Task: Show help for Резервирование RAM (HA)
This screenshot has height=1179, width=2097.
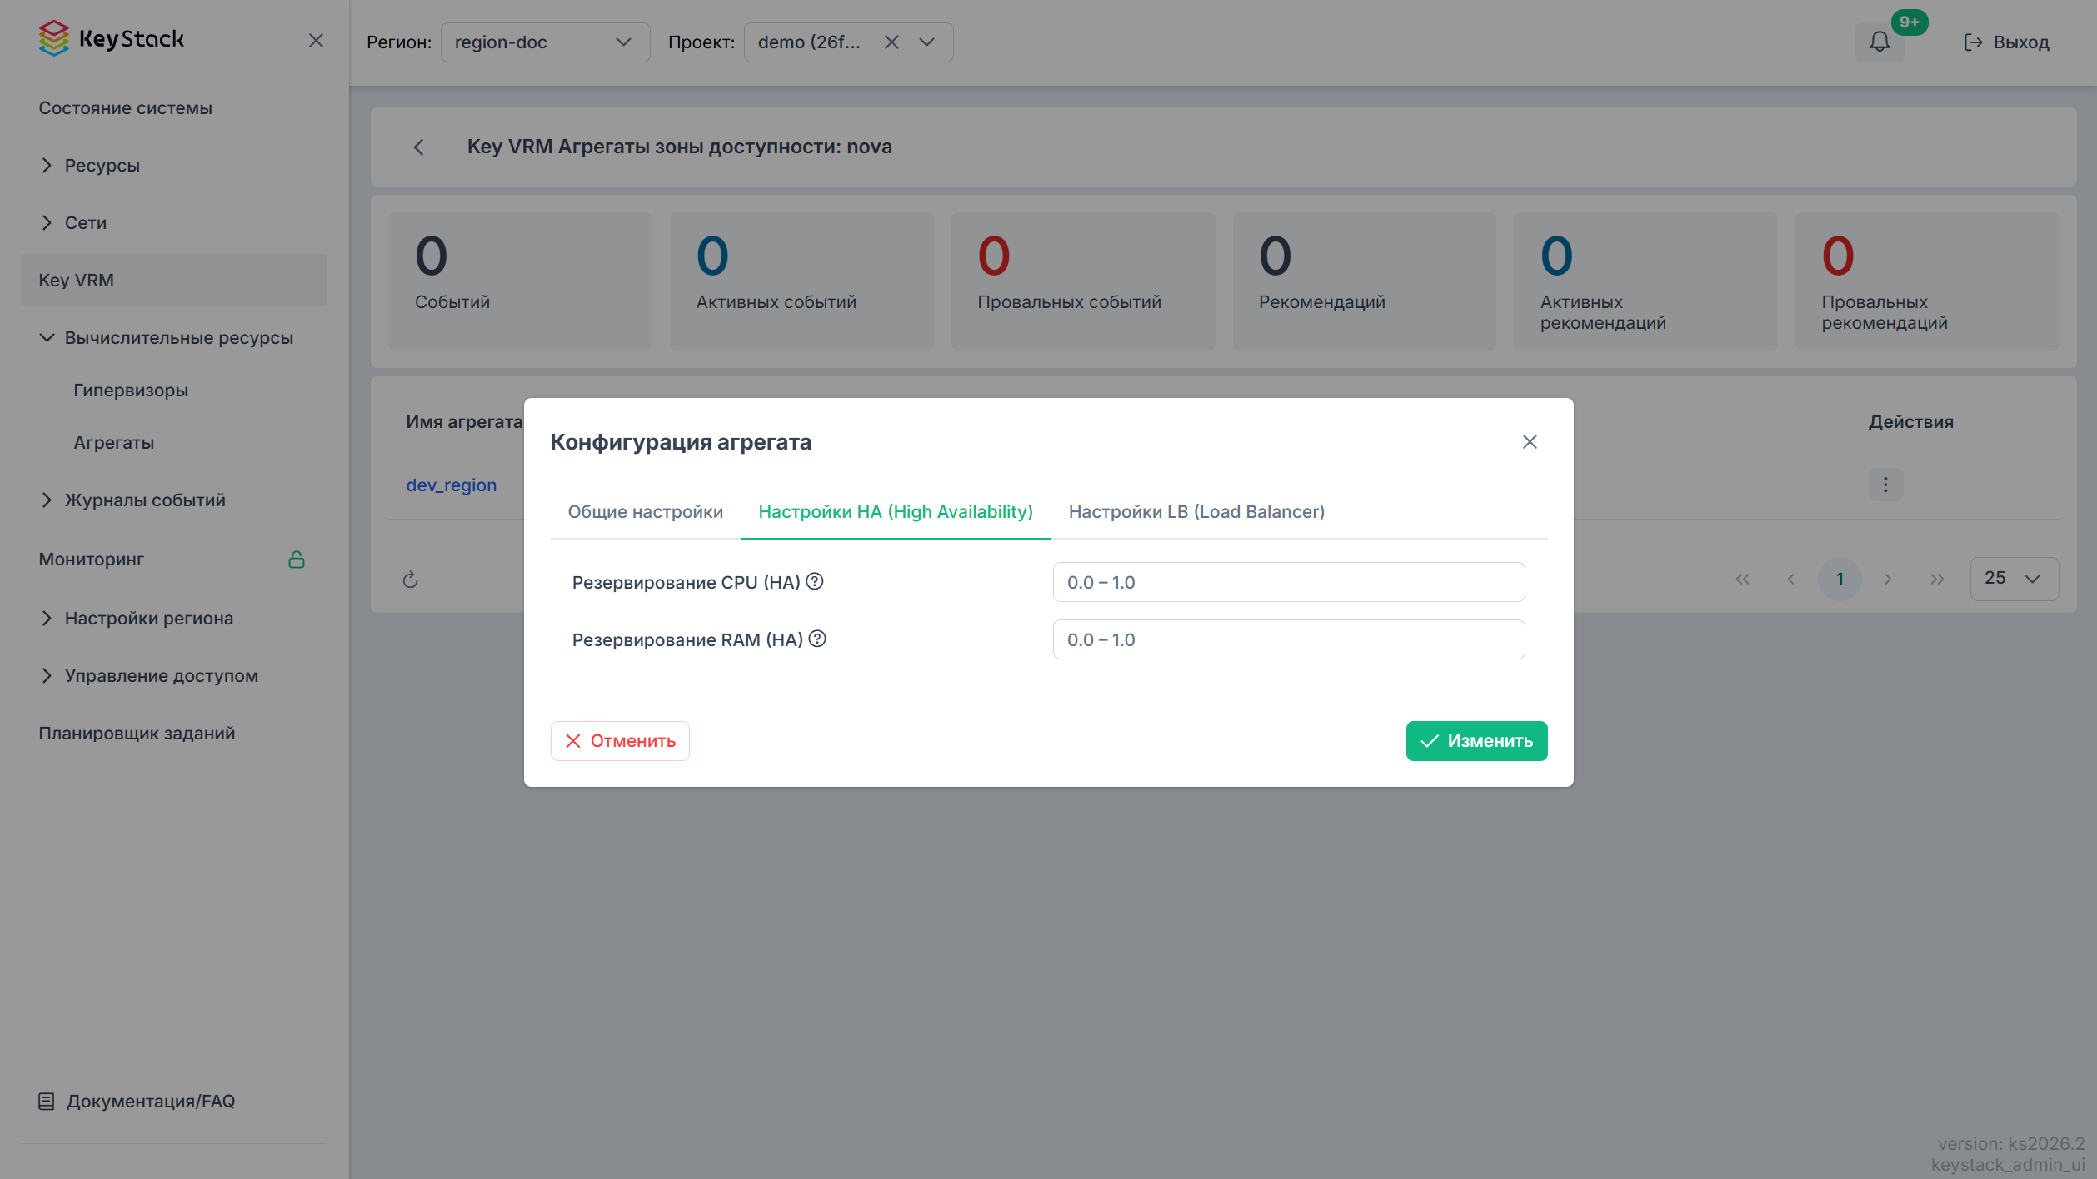Action: pyautogui.click(x=817, y=639)
